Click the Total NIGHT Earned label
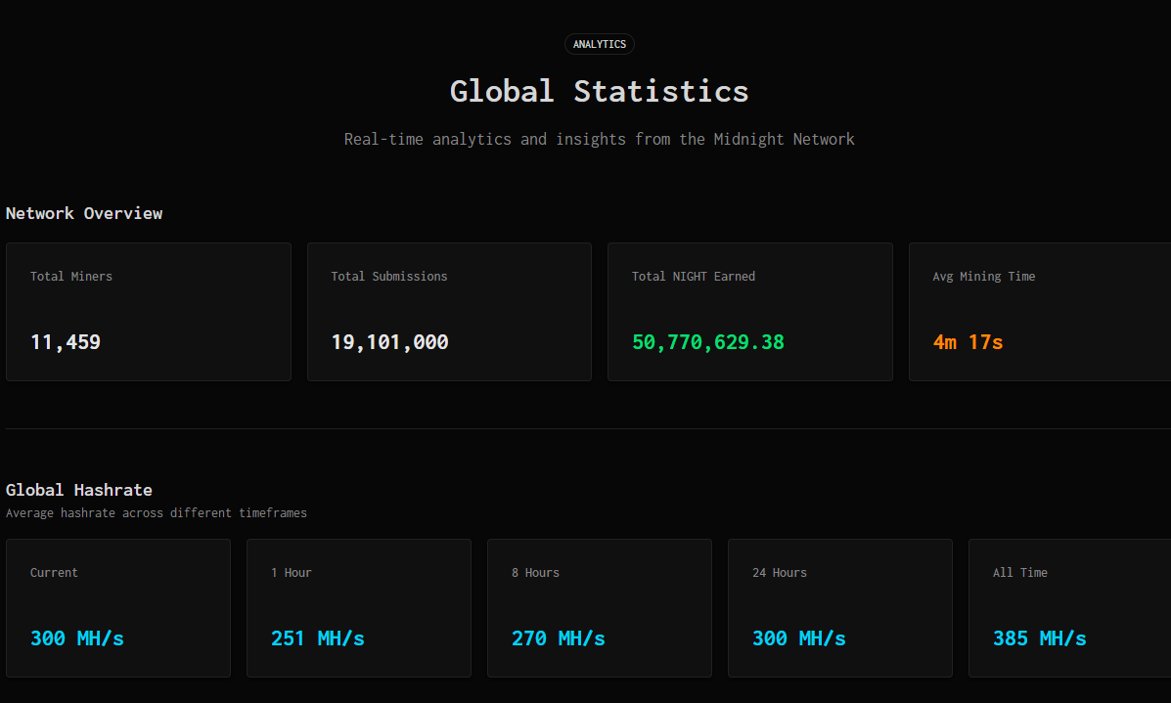Viewport: 1171px width, 703px height. point(693,276)
